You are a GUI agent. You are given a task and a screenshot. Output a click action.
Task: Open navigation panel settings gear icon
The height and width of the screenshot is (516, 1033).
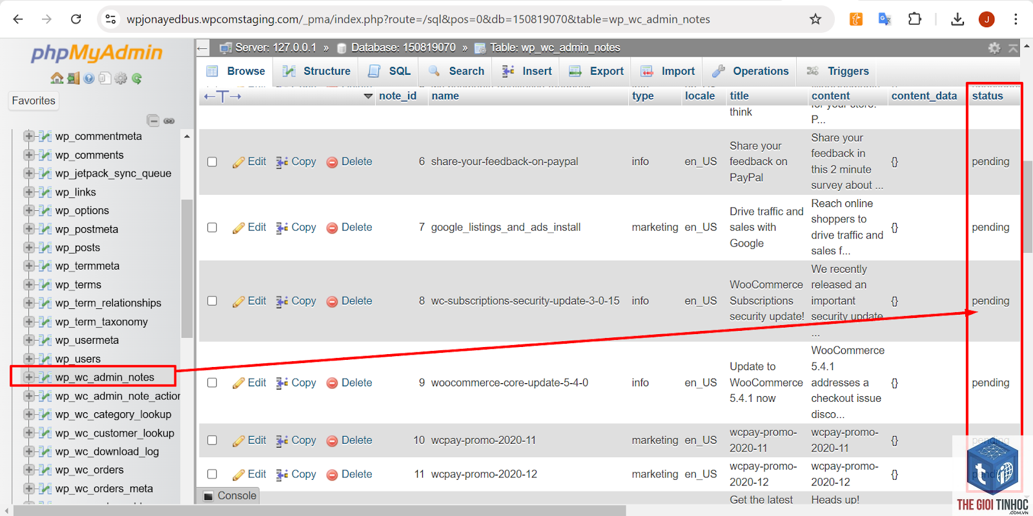121,78
